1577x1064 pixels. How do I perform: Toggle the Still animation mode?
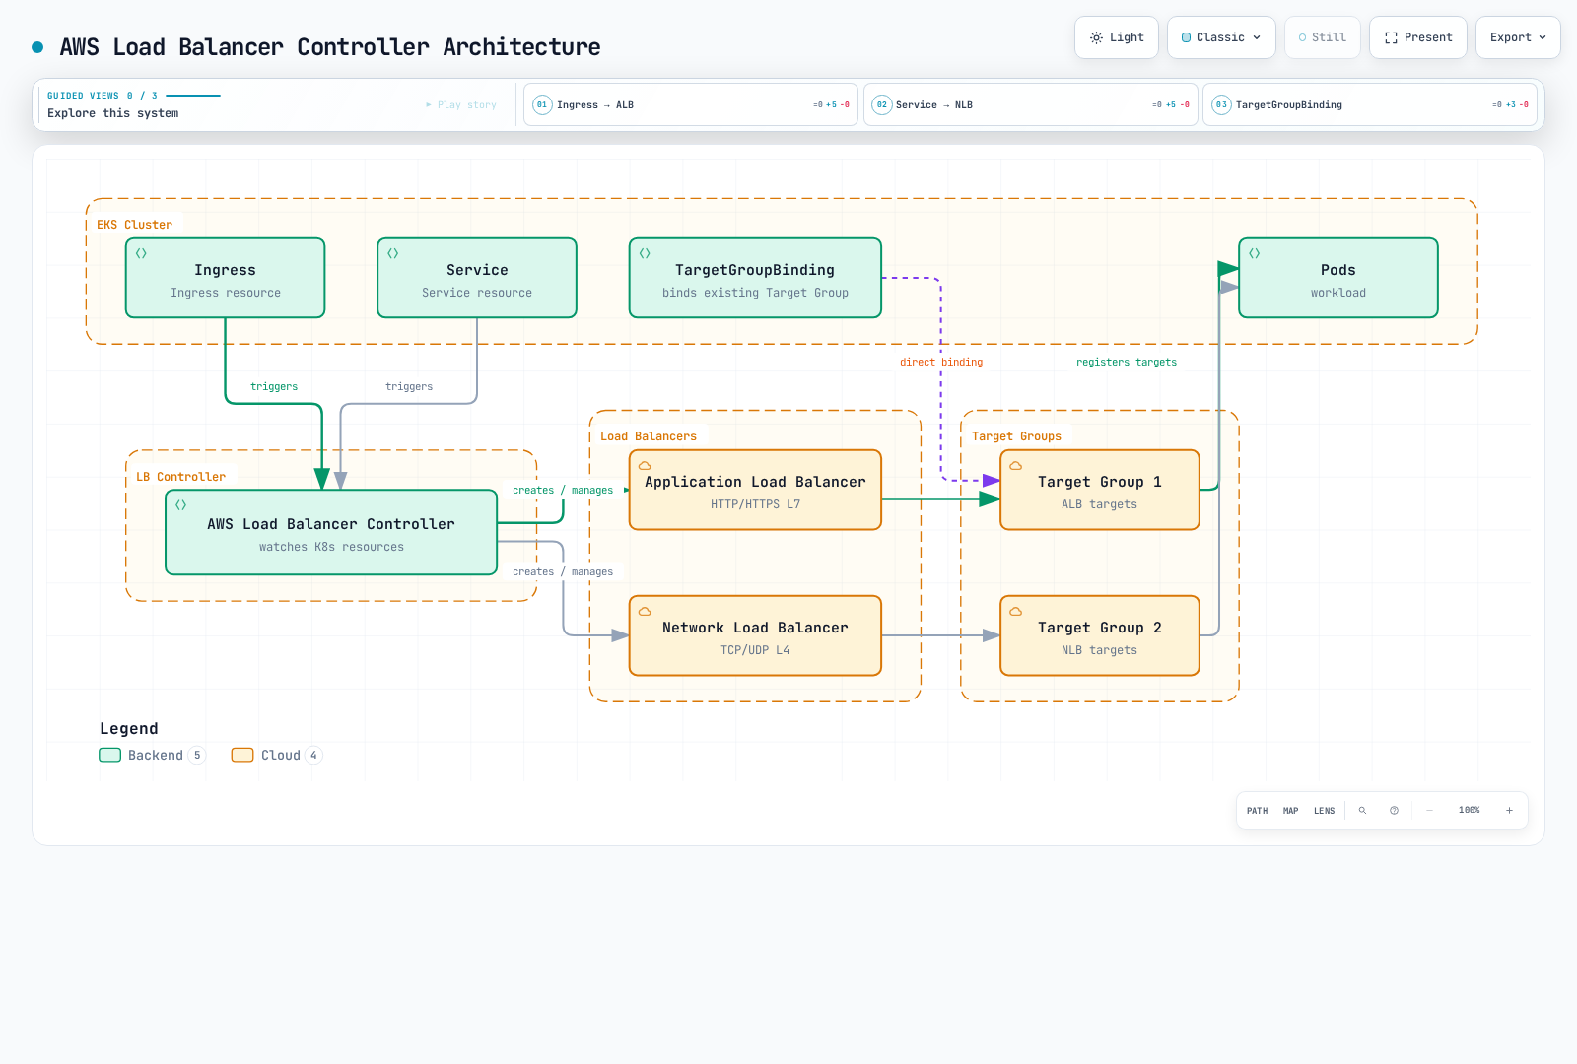1323,37
